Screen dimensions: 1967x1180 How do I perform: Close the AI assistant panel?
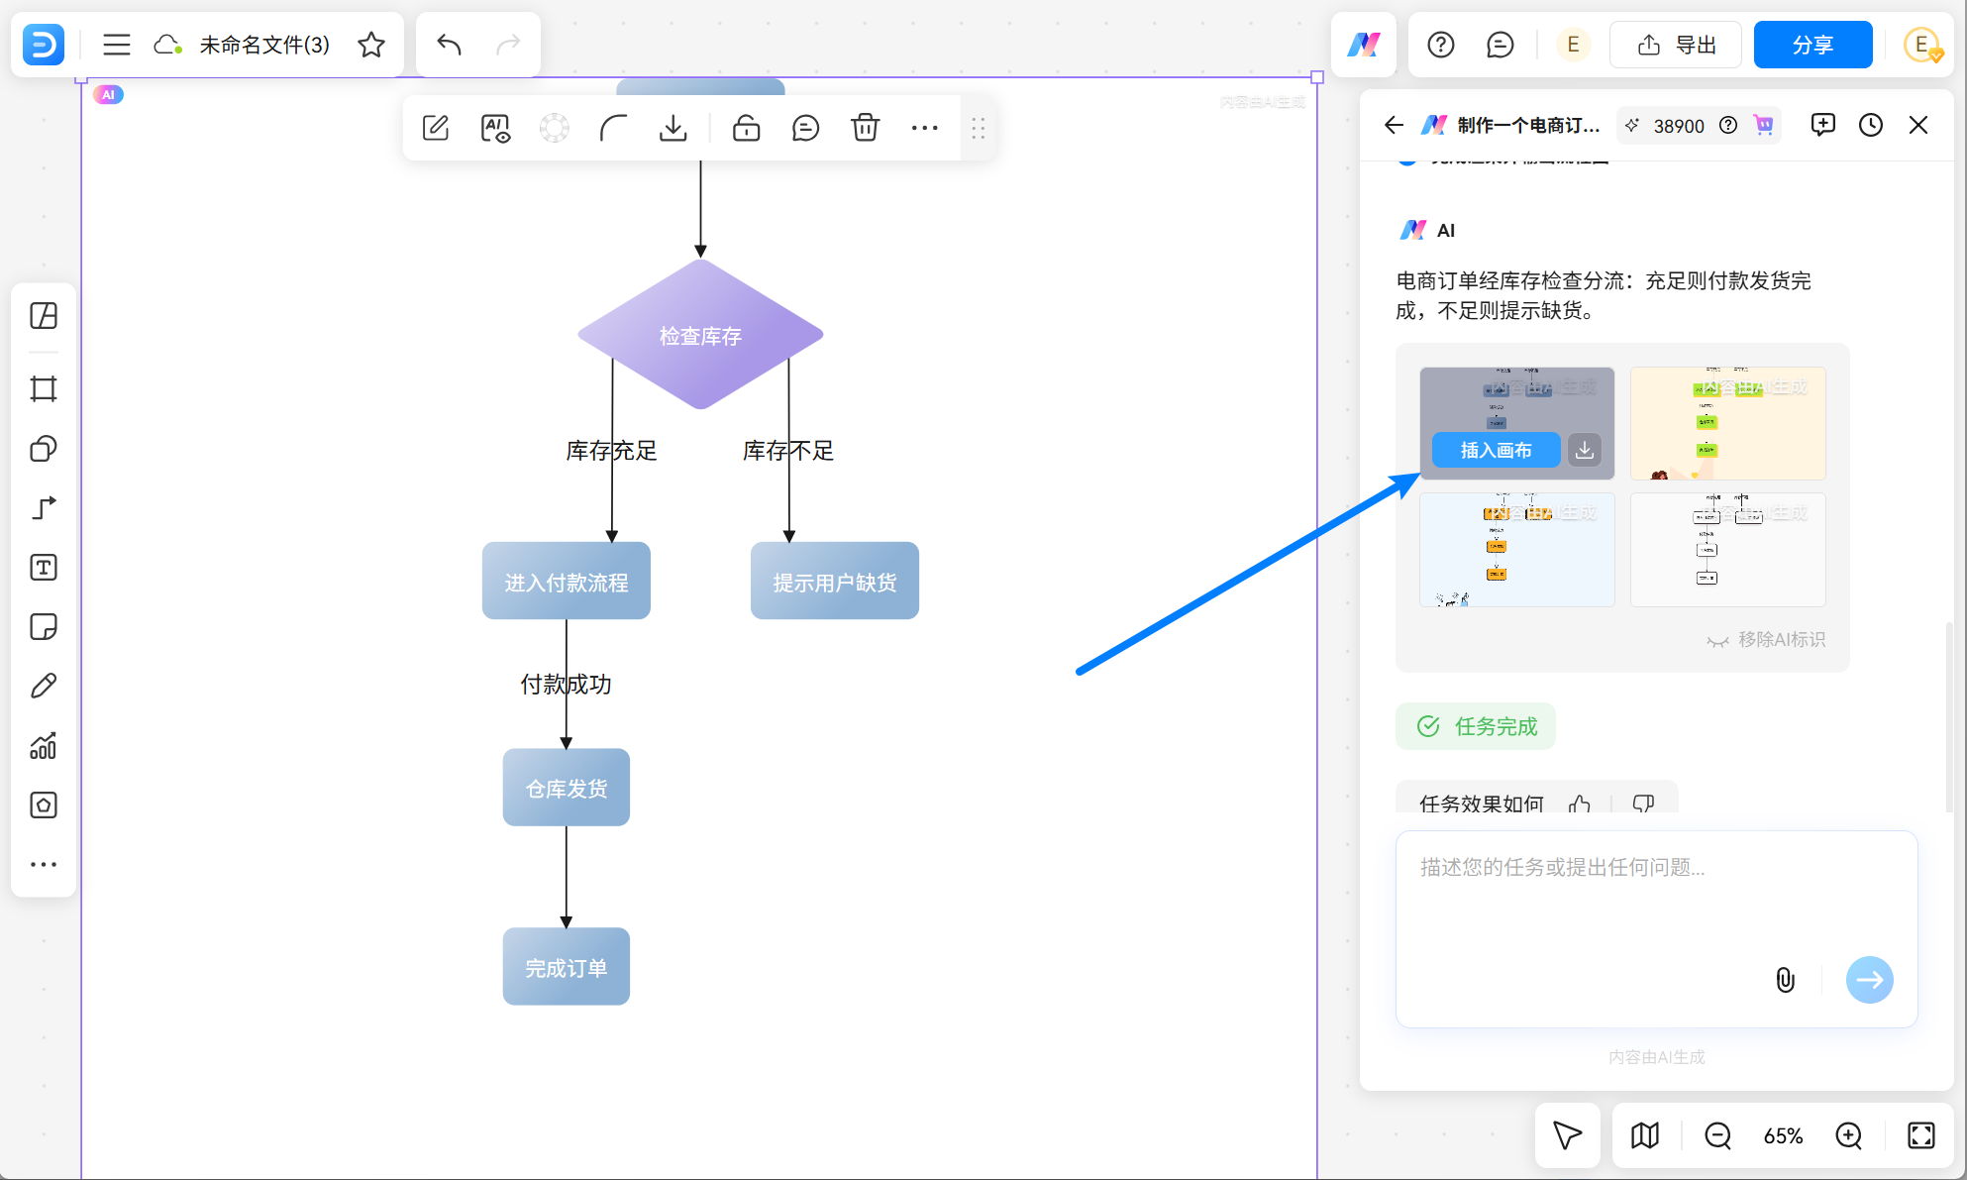1918,125
